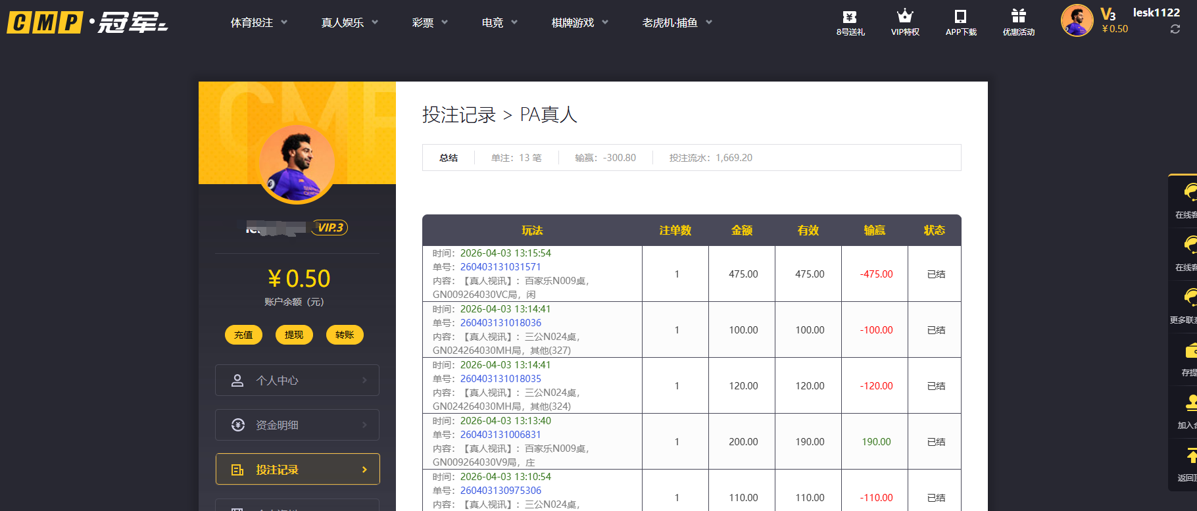Screen dimensions: 1197x511
Task: Open 加入 icon on right bar
Action: [x=1191, y=402]
